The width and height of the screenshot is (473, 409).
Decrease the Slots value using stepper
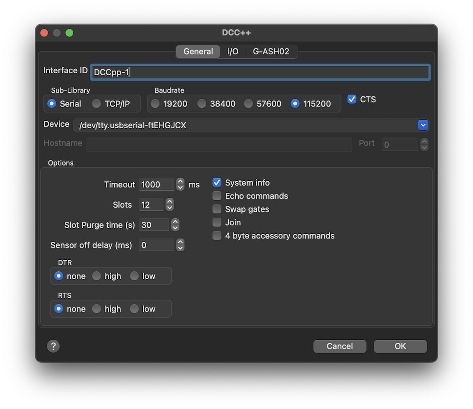[x=170, y=207]
